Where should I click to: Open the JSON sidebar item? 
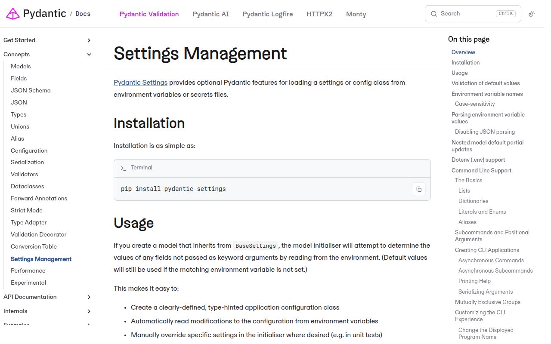pos(19,102)
